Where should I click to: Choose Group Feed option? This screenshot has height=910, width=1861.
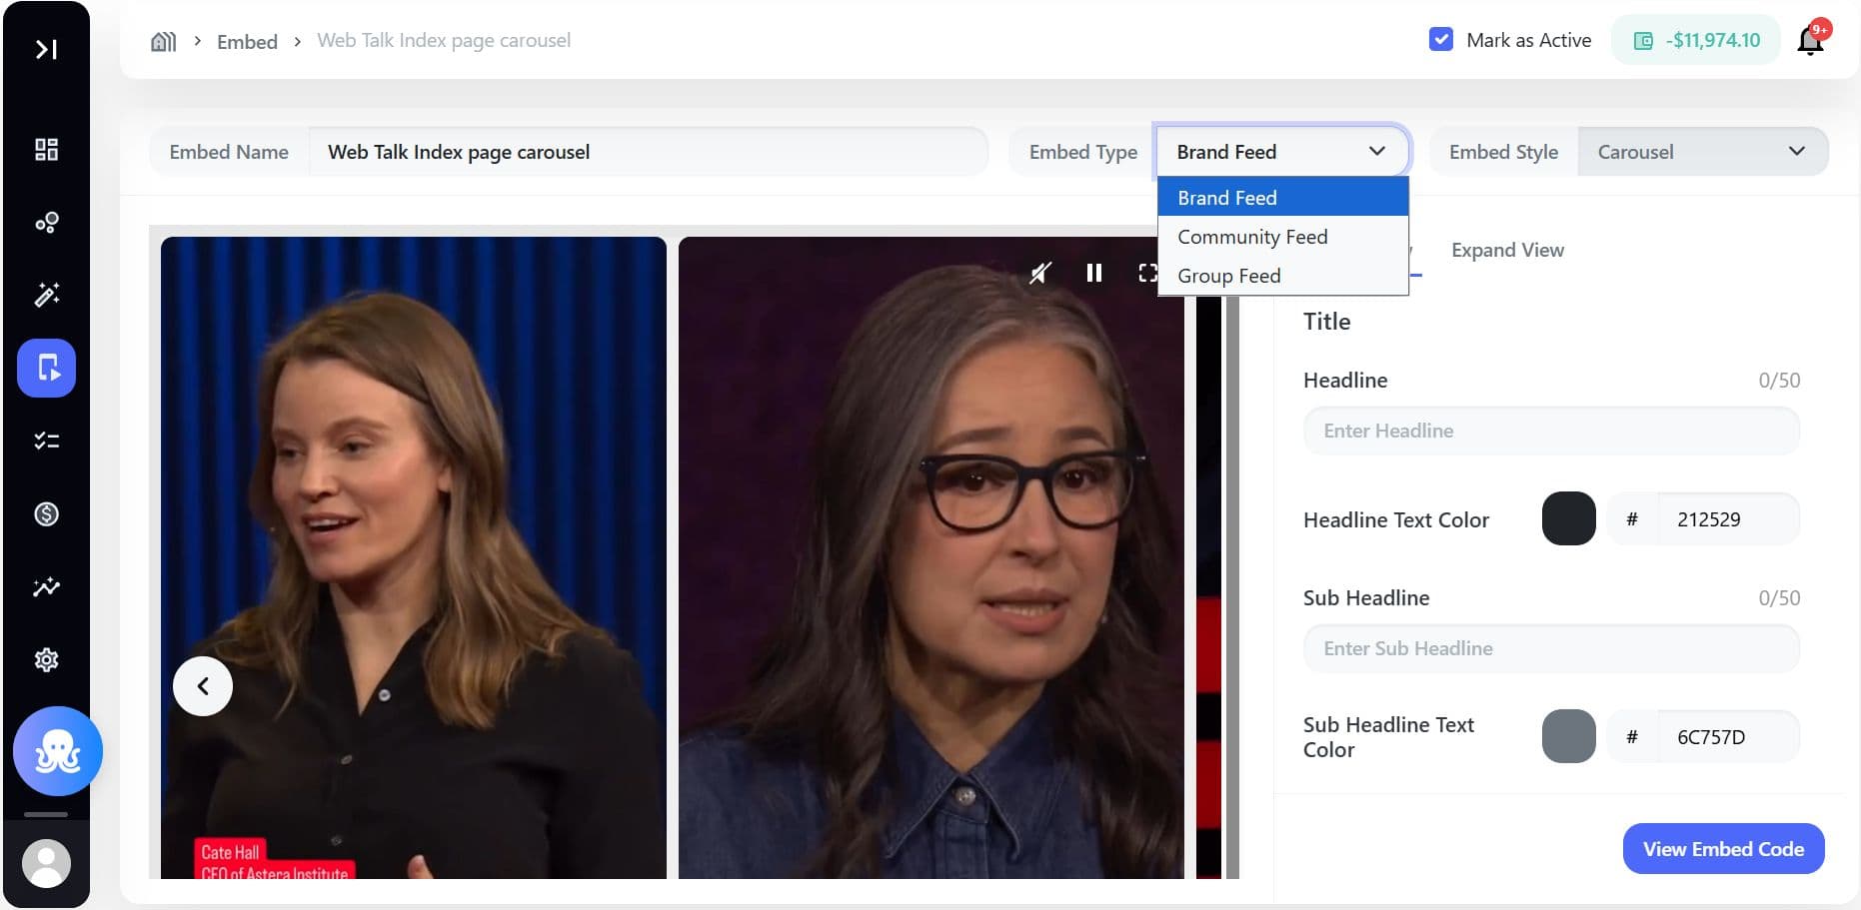point(1228,276)
